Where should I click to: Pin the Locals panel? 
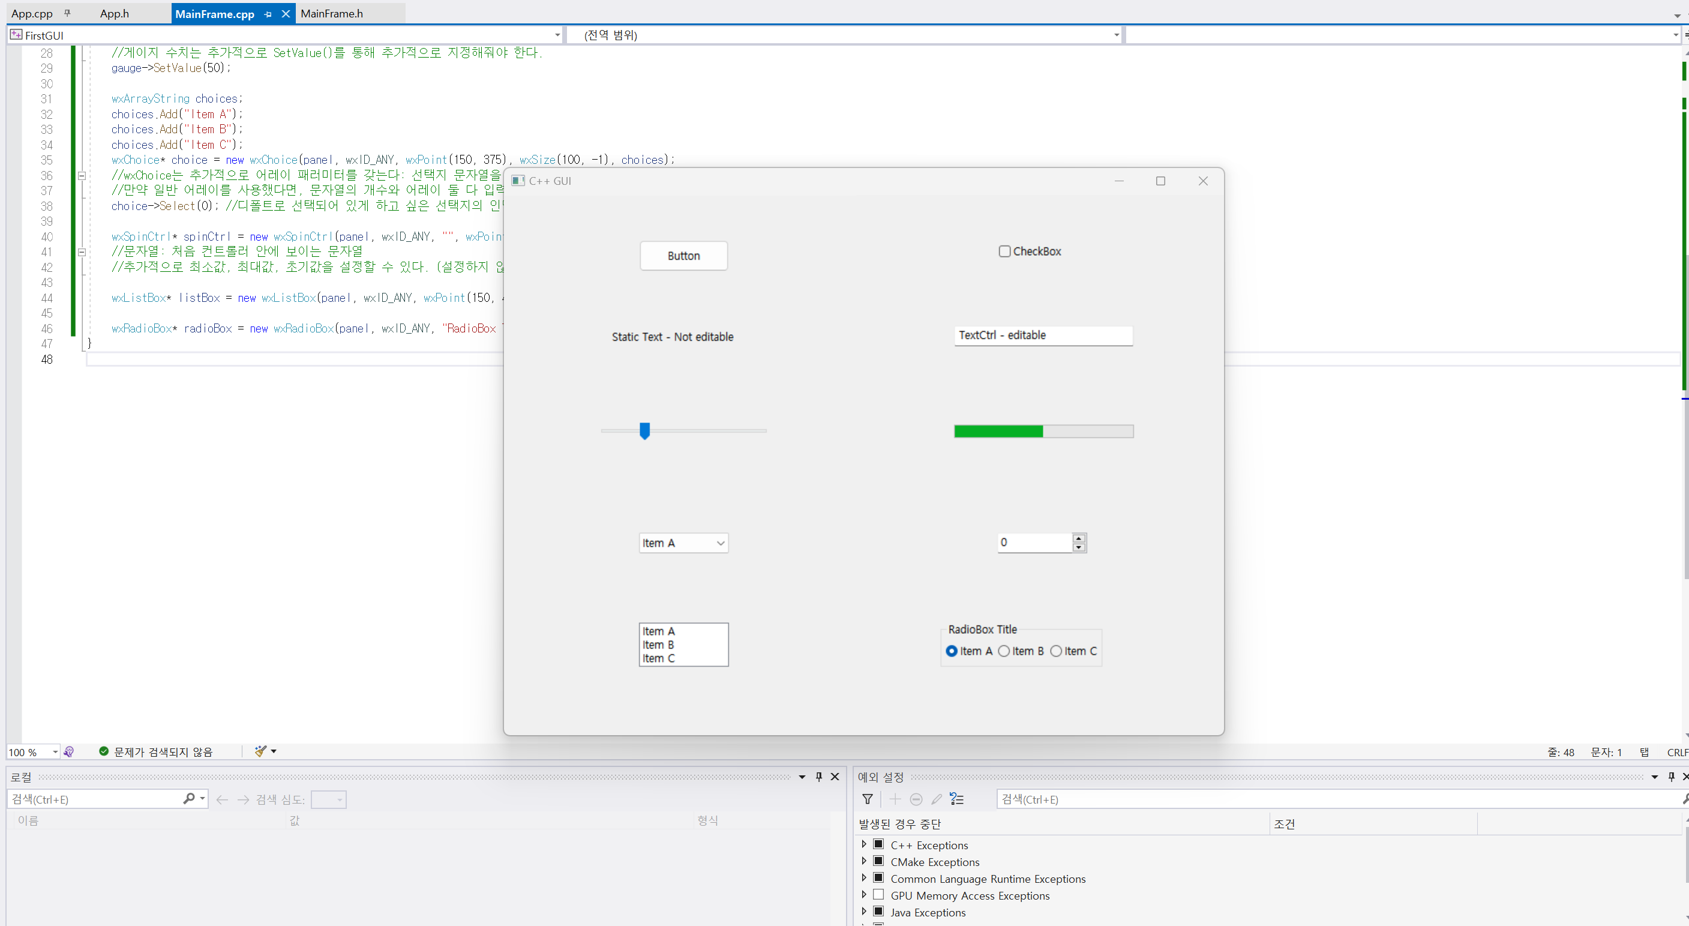point(819,777)
